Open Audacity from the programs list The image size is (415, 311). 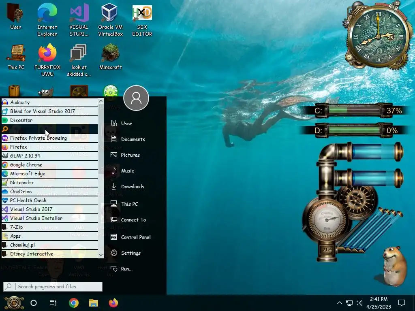(x=50, y=102)
